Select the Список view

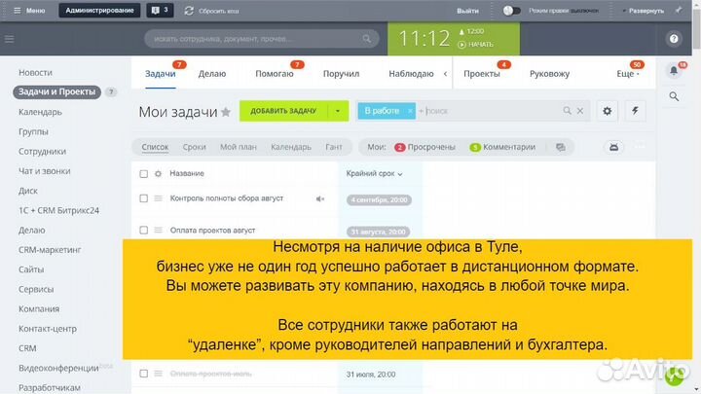[155, 147]
